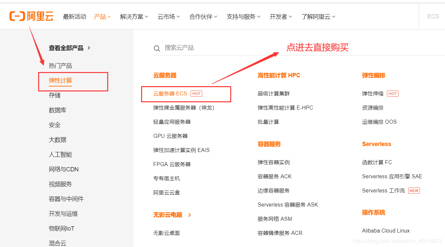Expand the 解决方案 dropdown
The height and width of the screenshot is (247, 445).
pyautogui.click(x=134, y=17)
